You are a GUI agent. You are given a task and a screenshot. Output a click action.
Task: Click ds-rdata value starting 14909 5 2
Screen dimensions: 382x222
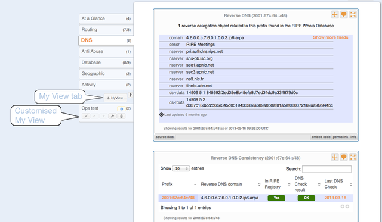(x=260, y=102)
